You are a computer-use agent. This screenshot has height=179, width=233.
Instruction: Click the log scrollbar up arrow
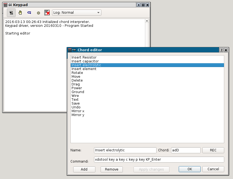[147, 21]
